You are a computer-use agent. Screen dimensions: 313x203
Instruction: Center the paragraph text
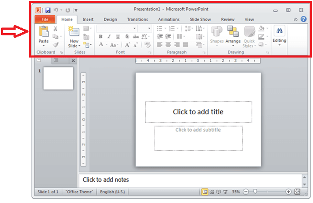click(168, 45)
